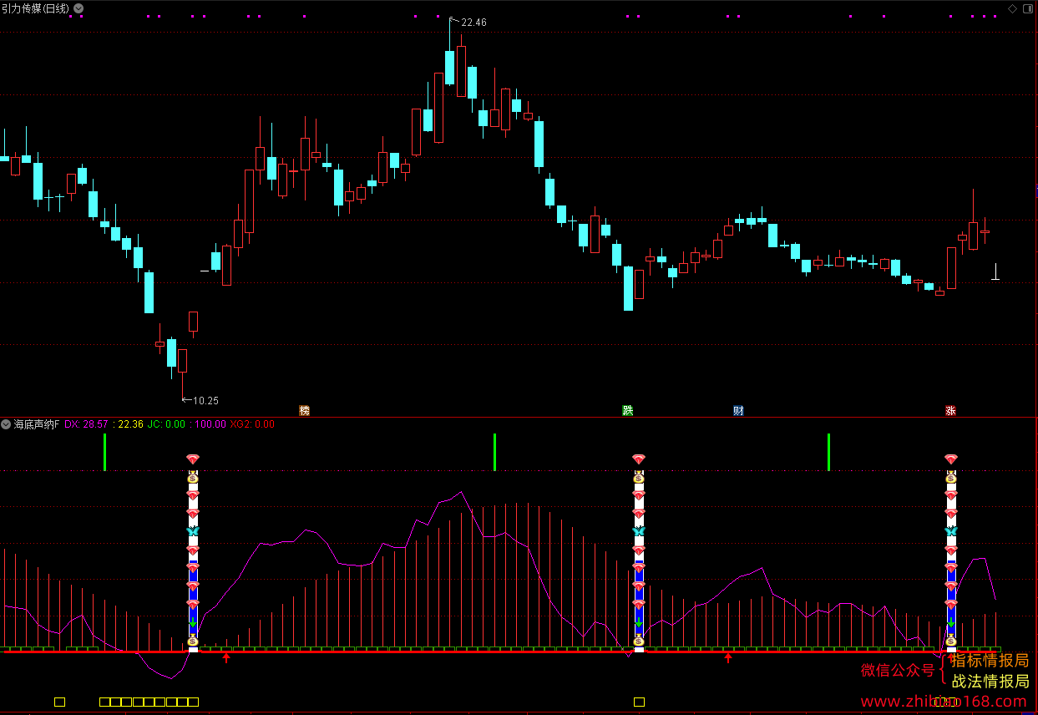
Task: Click the DX: 28.57 value
Action: tap(86, 424)
